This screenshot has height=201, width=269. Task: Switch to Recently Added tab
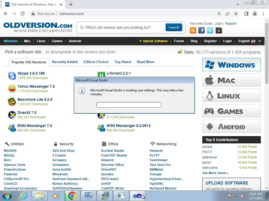65,62
